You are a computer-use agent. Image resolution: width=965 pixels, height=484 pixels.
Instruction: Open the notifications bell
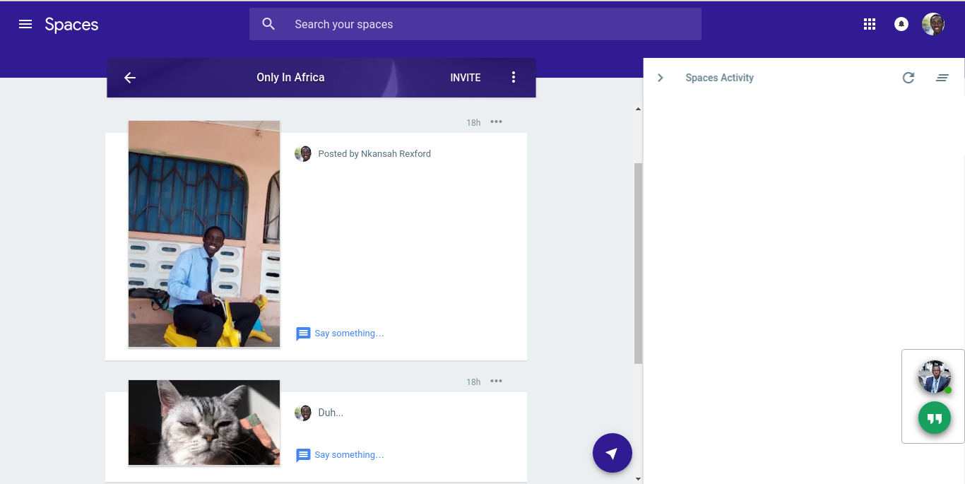[901, 24]
